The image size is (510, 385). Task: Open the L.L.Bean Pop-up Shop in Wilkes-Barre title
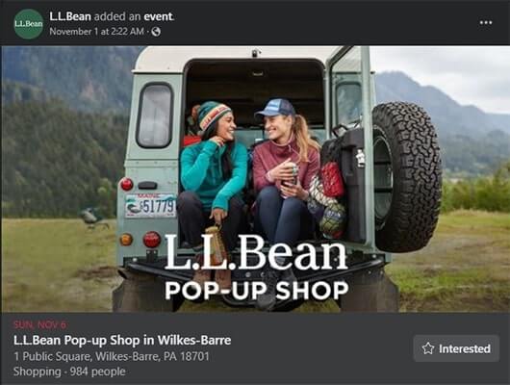122,340
